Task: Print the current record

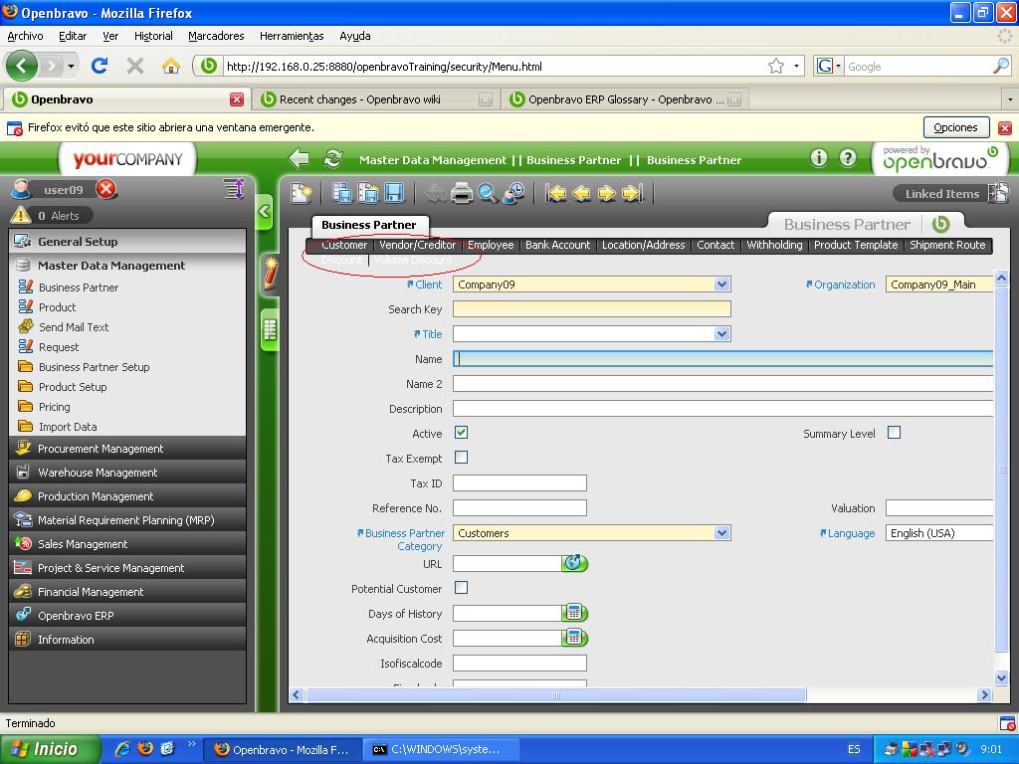Action: tap(462, 193)
